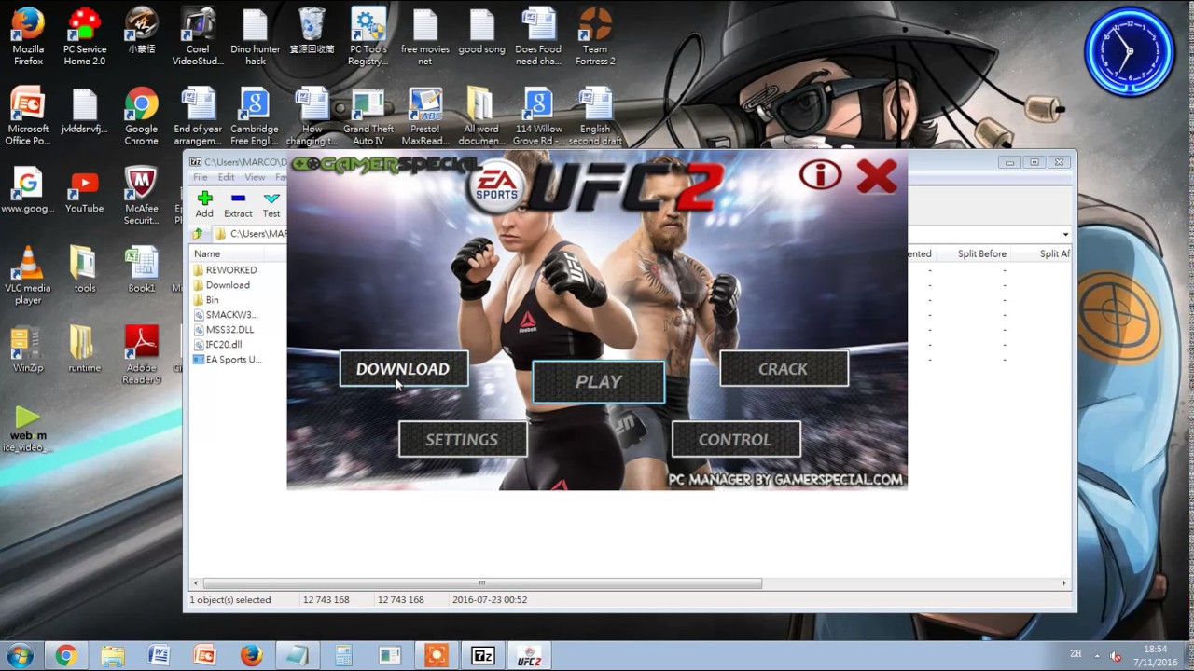Open Windows Explorer from the taskbar

pyautogui.click(x=112, y=656)
